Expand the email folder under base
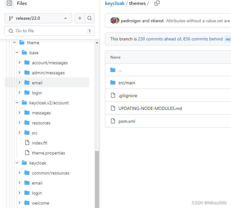Screen dimensions: 231x208 19,83
